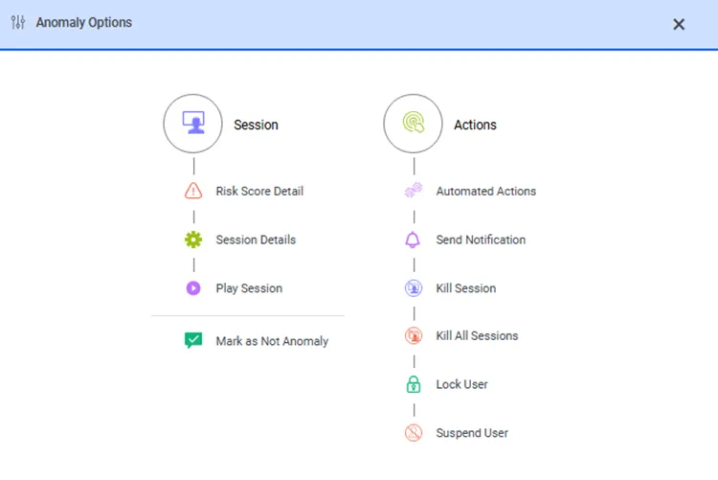This screenshot has width=718, height=480.
Task: Click the Suspend User crossed-out person icon
Action: [414, 433]
